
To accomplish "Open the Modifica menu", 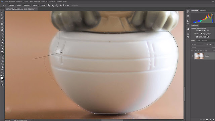I will (12, 2).
